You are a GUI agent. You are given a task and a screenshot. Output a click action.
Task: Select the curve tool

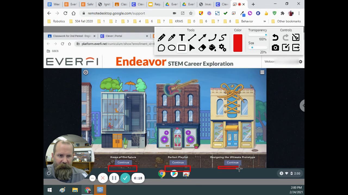212,37
